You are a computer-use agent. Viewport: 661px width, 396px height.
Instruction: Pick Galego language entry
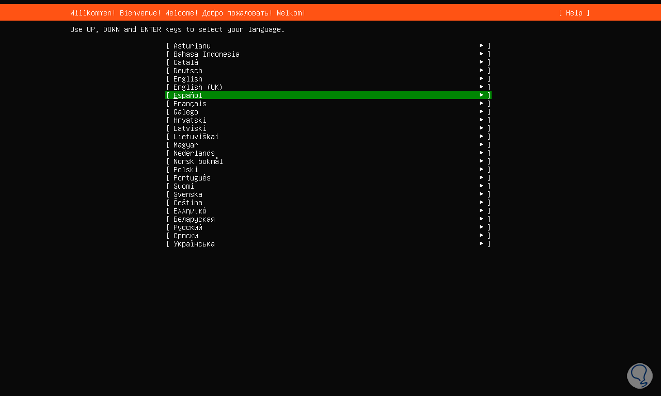click(328, 112)
